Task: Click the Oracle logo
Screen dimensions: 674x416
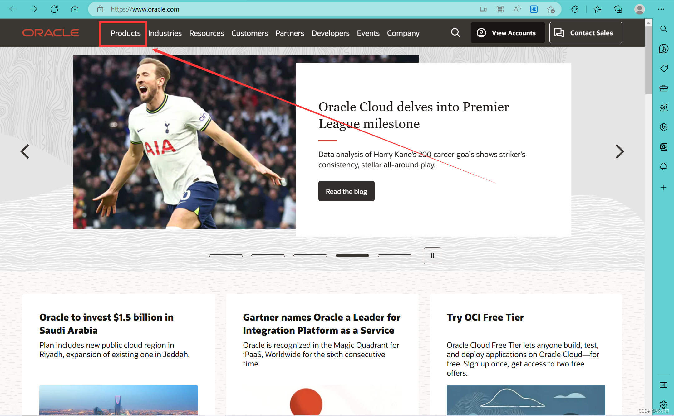Action: tap(51, 33)
